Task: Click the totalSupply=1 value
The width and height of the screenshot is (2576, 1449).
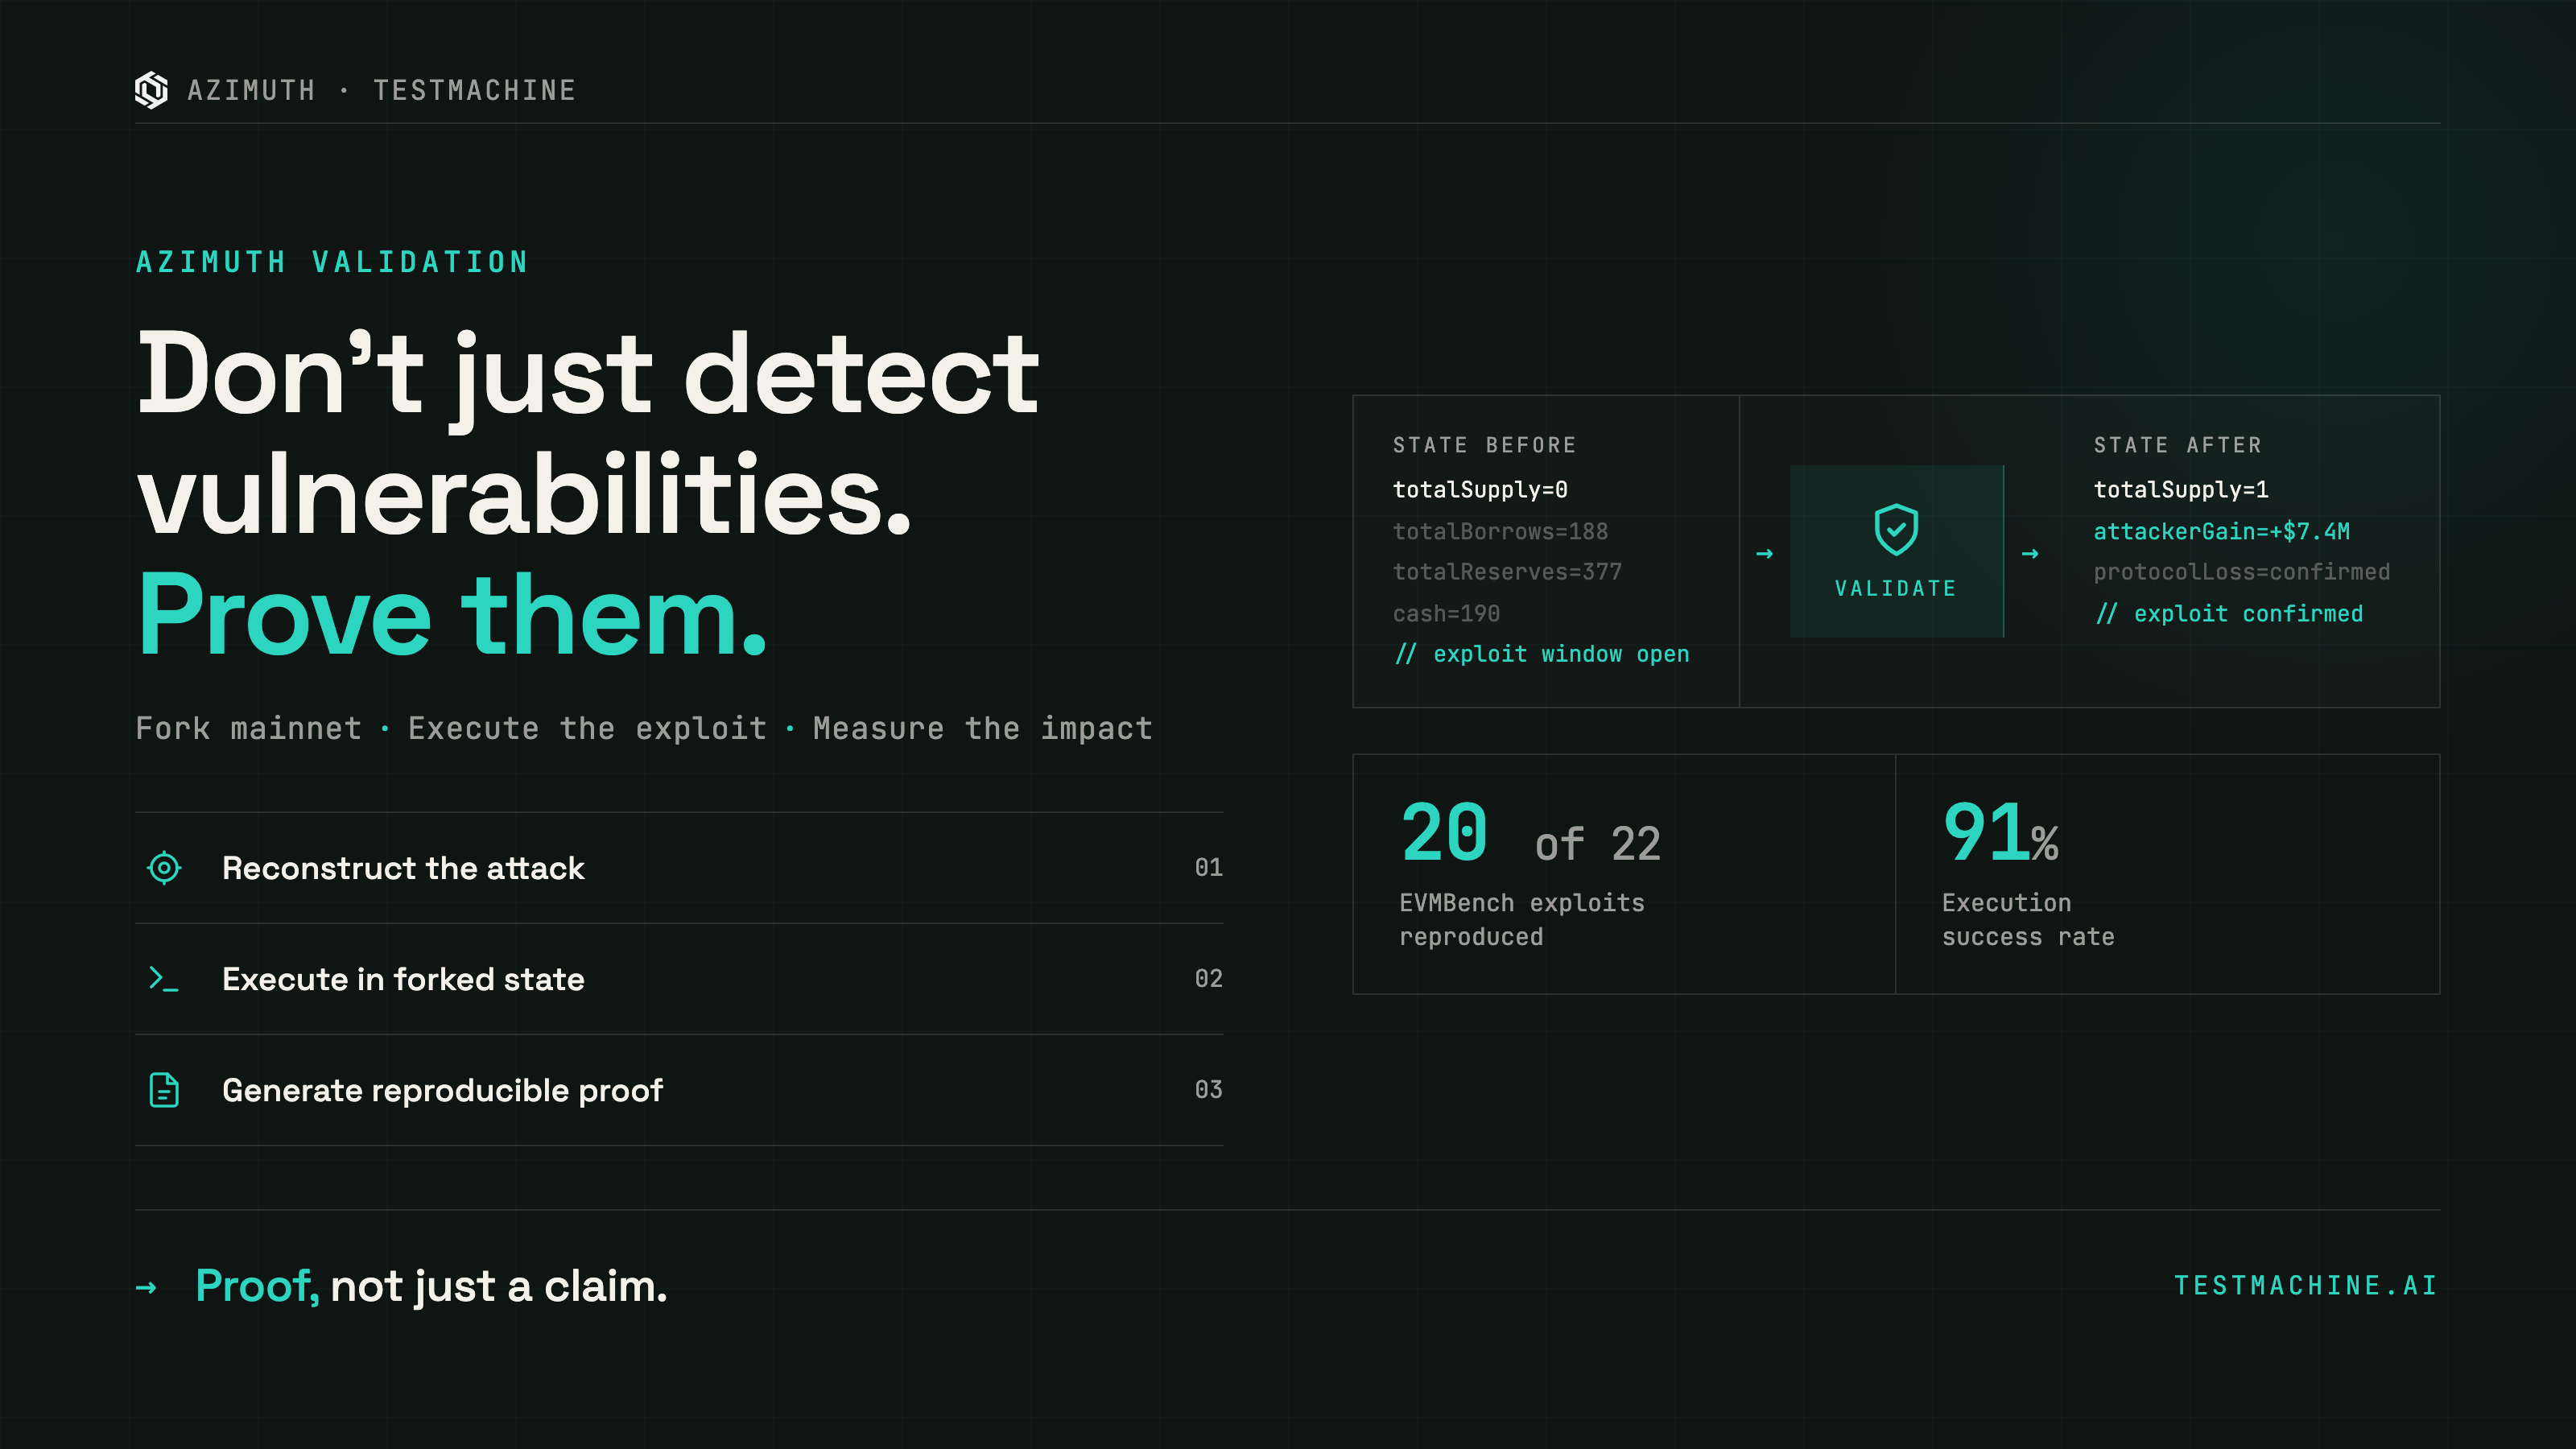Action: (2181, 490)
